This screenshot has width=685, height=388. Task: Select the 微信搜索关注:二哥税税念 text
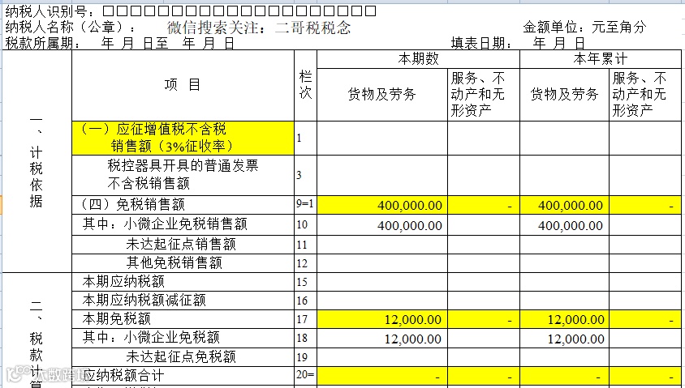coord(259,28)
